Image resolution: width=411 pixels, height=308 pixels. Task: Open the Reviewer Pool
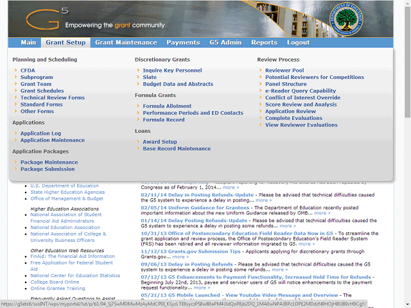pos(284,71)
